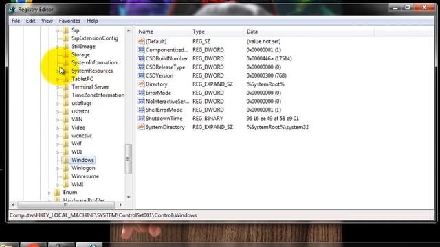440x247 pixels.
Task: Expand the Winlogon key
Action: click(x=58, y=168)
